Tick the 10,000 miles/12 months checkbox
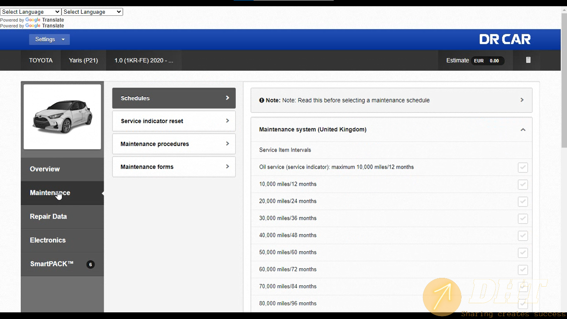Image resolution: width=567 pixels, height=319 pixels. click(523, 184)
